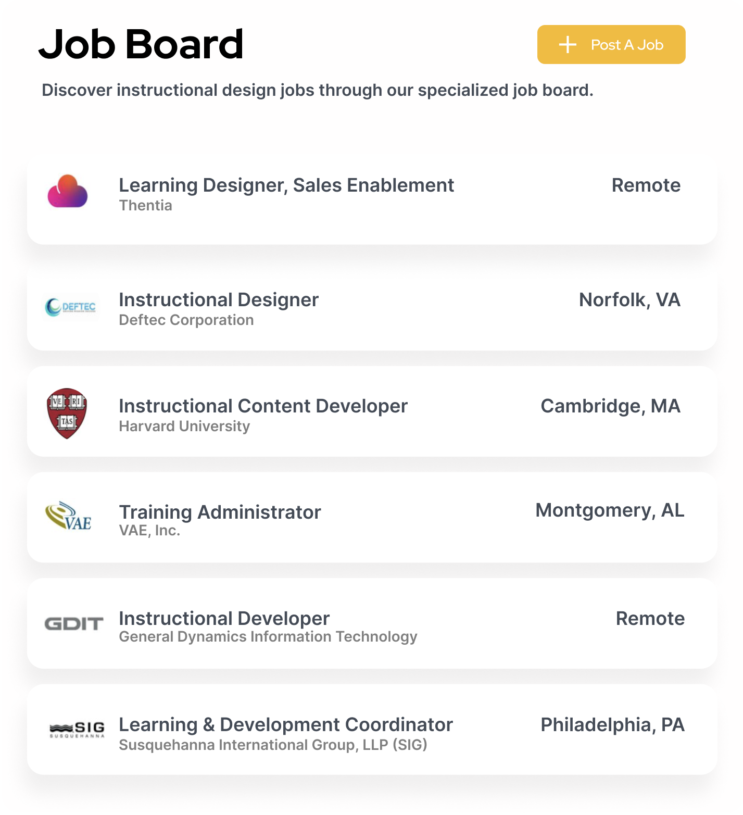Click the Montgomery, AL location text
This screenshot has width=743, height=815.
coord(610,510)
